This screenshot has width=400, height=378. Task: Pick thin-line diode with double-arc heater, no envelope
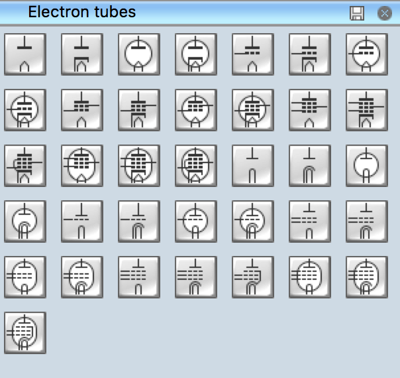point(309,166)
